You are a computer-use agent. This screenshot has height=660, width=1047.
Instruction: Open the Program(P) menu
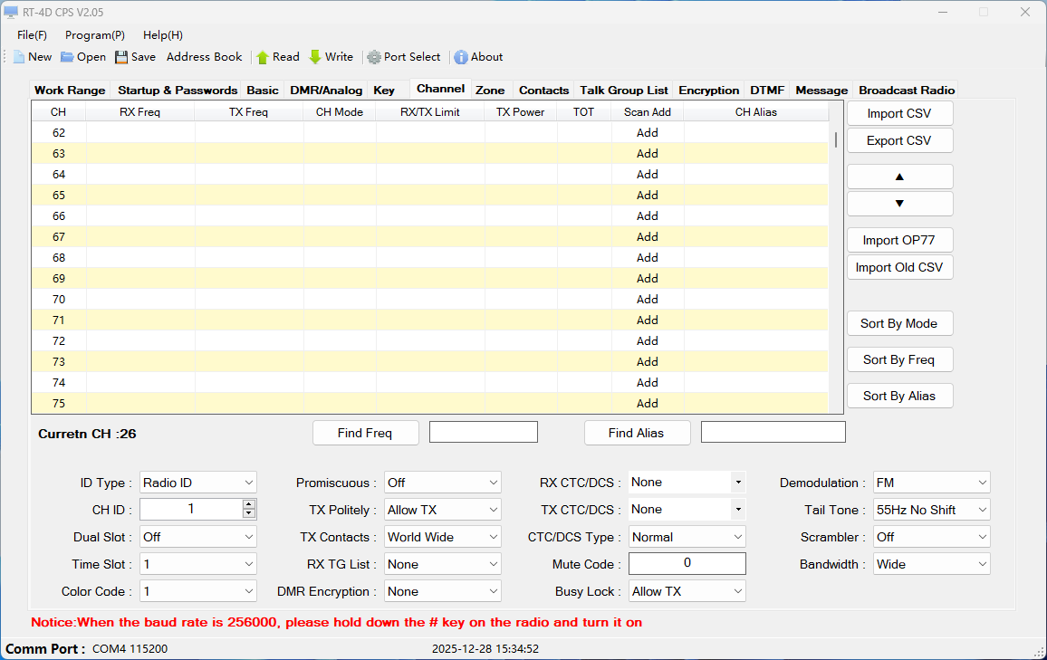(95, 35)
